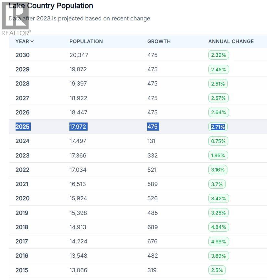Click population value 20,347
Image resolution: width=267 pixels, height=280 pixels.
[79, 55]
